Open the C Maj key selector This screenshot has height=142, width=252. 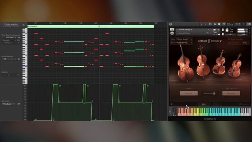[245, 43]
